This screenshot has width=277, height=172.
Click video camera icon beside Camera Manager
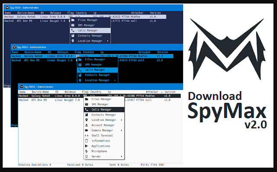coord(87,131)
